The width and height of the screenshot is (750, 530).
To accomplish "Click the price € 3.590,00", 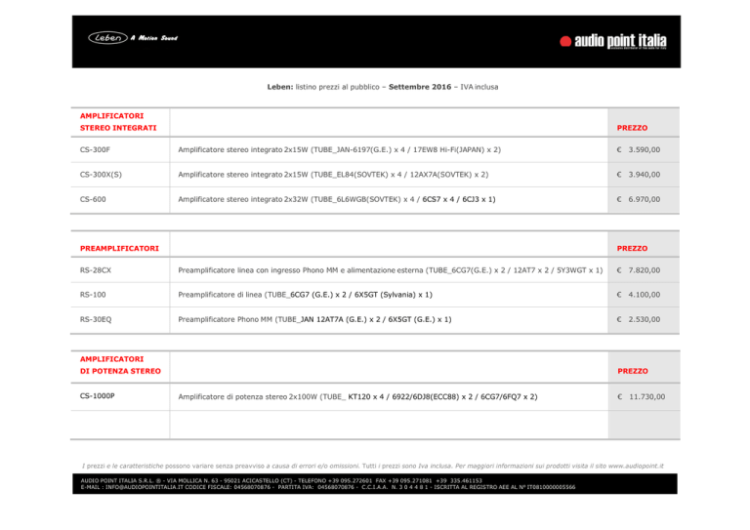I will coord(638,149).
